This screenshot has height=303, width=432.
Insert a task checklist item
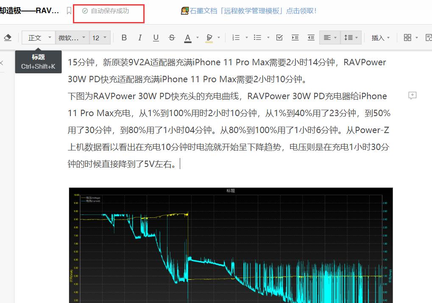coord(279,37)
